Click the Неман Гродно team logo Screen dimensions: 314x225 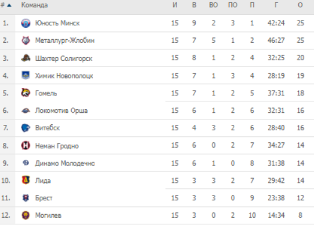point(26,145)
